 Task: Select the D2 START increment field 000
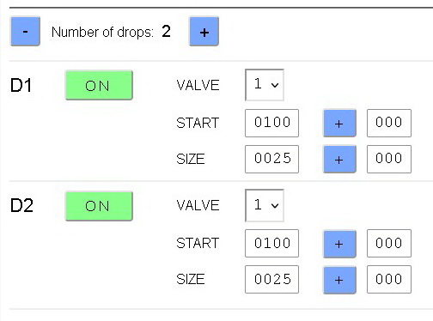coord(389,244)
